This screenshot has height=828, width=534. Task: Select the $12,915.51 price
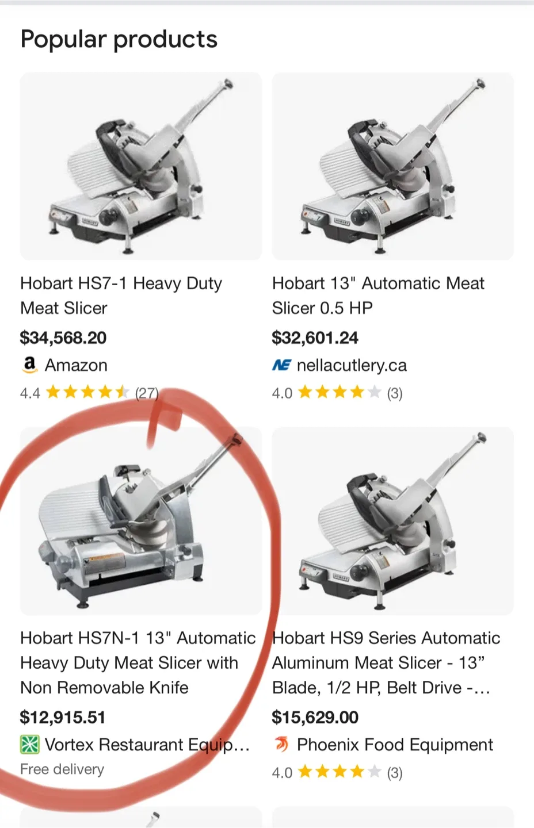click(x=63, y=717)
